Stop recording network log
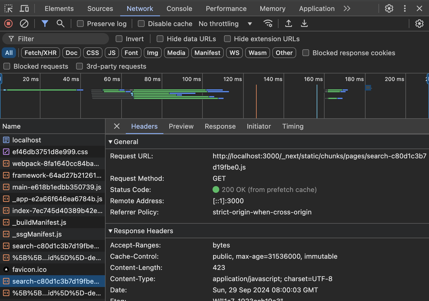Screen dimensions: 429x301 click(8, 24)
